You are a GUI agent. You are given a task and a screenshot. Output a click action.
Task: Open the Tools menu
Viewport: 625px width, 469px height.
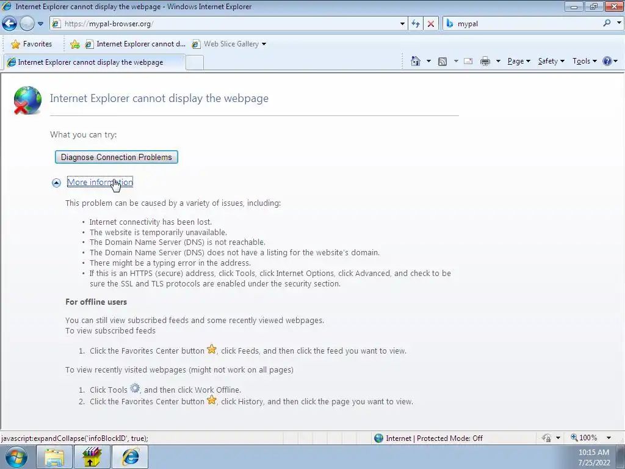[x=584, y=61]
